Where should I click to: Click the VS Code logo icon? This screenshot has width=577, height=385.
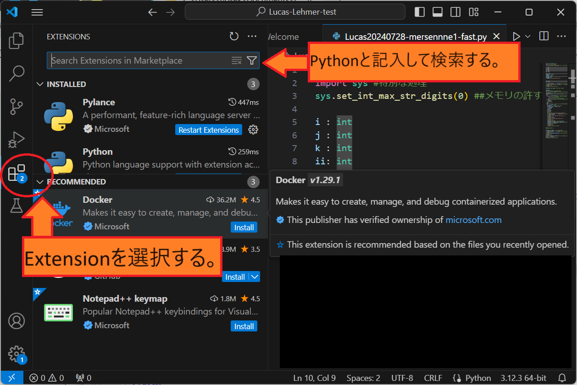pos(12,12)
